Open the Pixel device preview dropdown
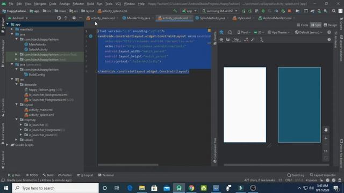This screenshot has width=344, height=193. (243, 32)
